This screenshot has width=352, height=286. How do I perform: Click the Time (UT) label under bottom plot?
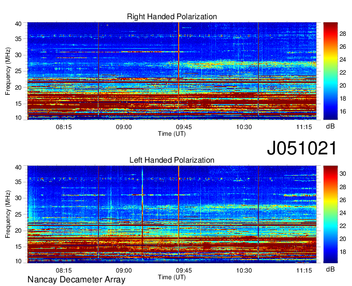tap(172, 277)
